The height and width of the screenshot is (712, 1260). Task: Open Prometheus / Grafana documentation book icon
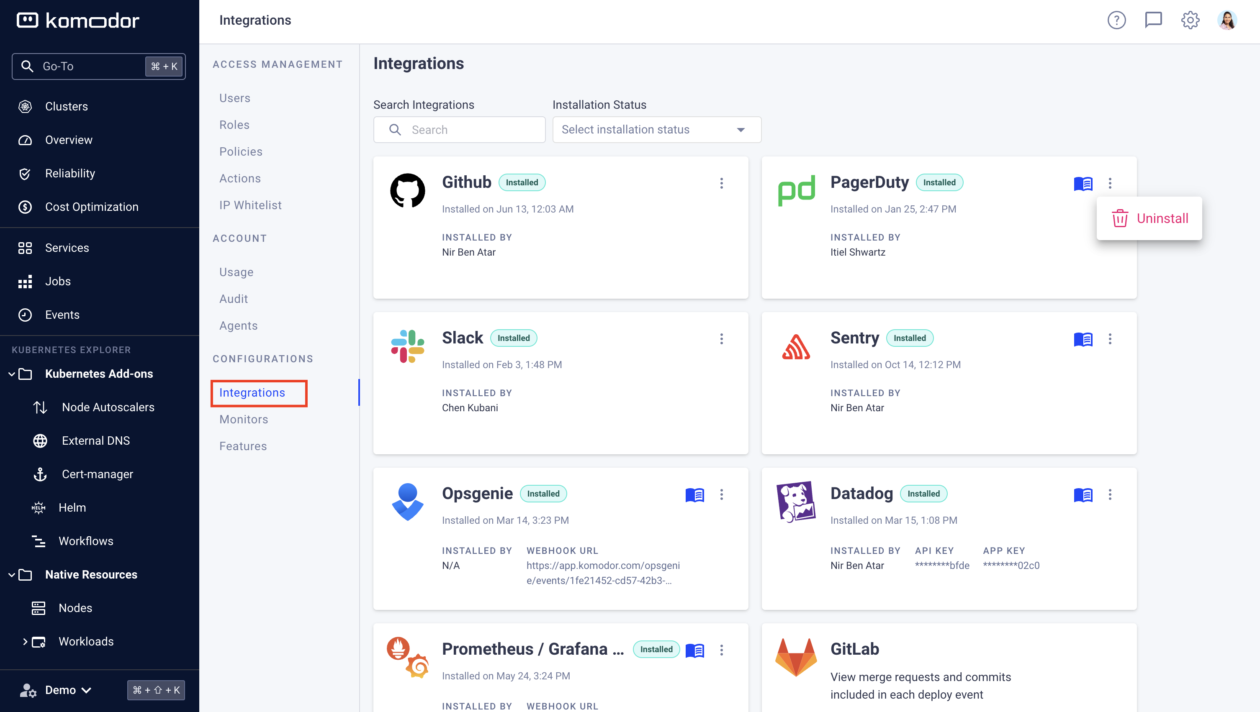click(x=694, y=650)
